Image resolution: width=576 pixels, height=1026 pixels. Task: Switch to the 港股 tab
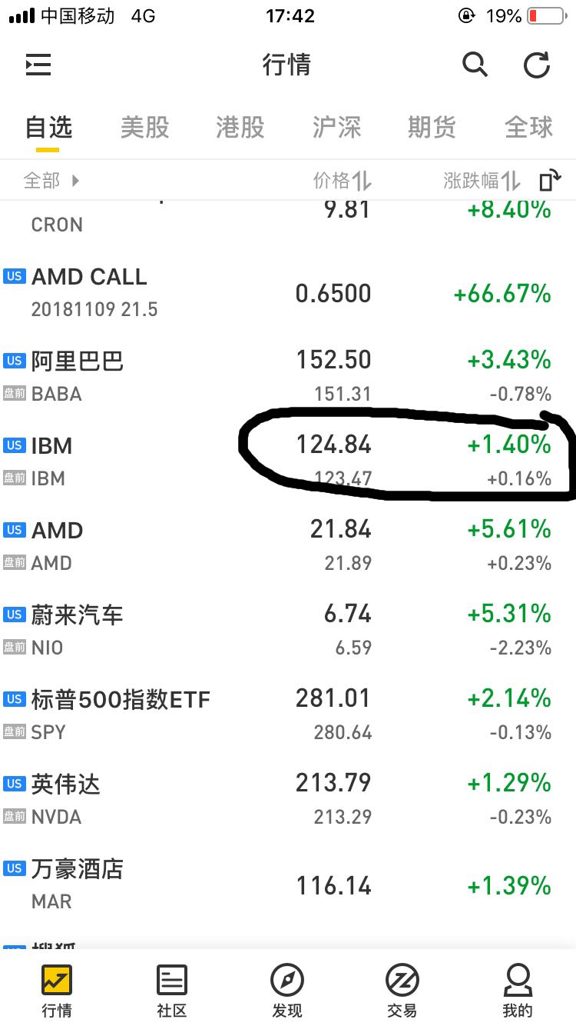pos(240,127)
